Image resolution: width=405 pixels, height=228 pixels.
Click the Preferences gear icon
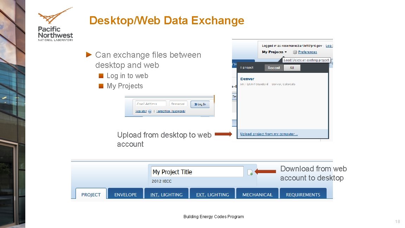point(295,52)
